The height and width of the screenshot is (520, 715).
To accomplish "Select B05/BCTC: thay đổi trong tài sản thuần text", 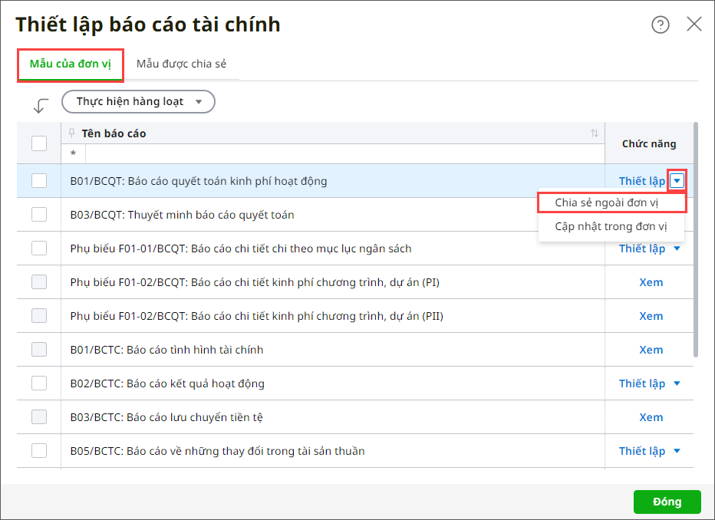I will [x=218, y=451].
